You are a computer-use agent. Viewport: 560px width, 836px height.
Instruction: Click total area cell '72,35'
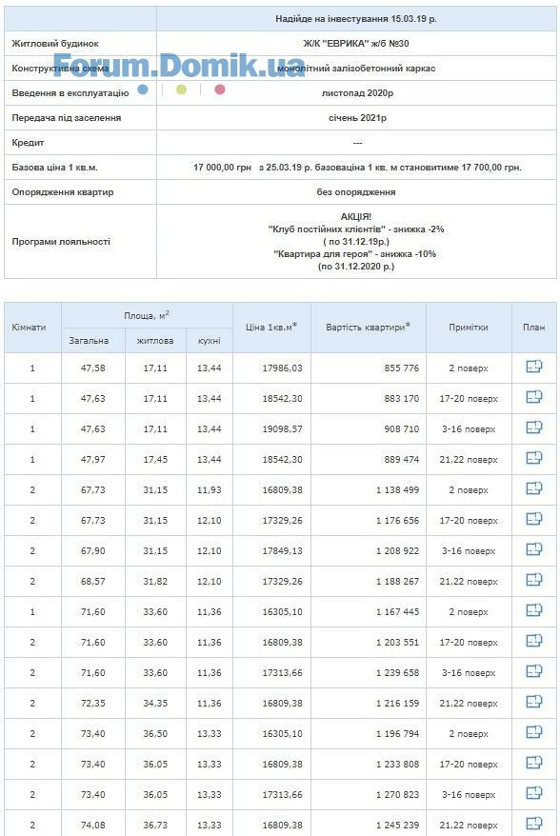92,703
